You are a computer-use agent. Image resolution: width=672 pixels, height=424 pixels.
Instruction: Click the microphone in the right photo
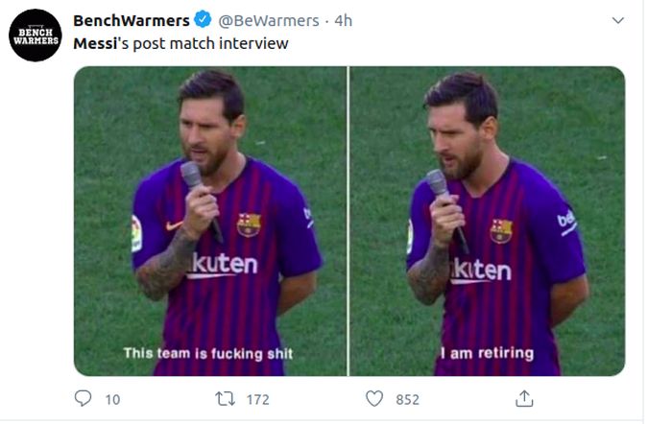[x=438, y=184]
